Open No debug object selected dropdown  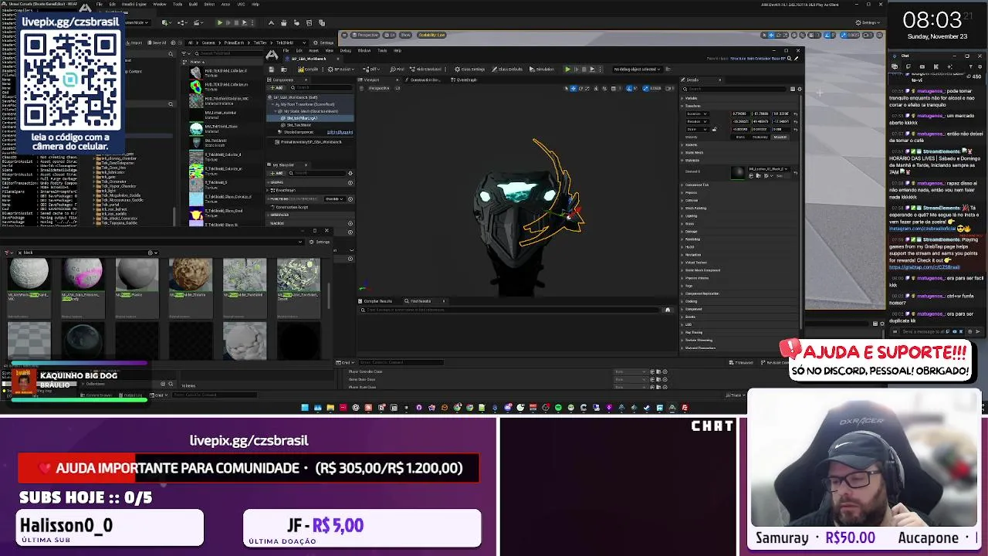point(638,69)
